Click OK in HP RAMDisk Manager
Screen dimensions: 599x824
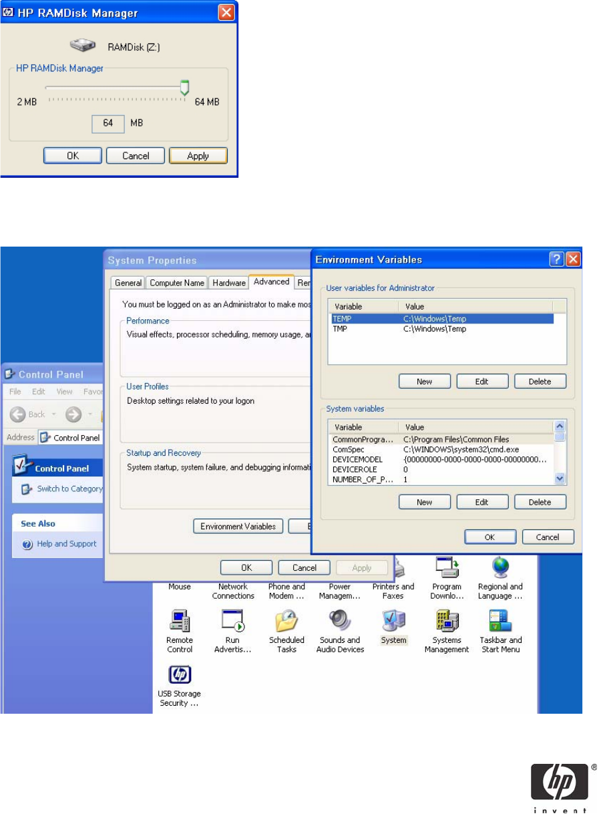(73, 156)
